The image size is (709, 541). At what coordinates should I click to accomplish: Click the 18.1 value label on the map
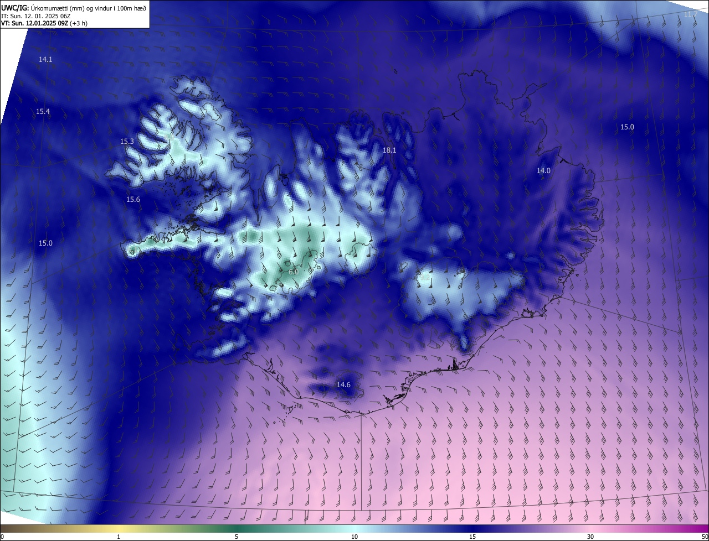coord(389,150)
